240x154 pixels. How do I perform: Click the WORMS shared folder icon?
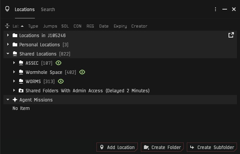[x=21, y=81]
